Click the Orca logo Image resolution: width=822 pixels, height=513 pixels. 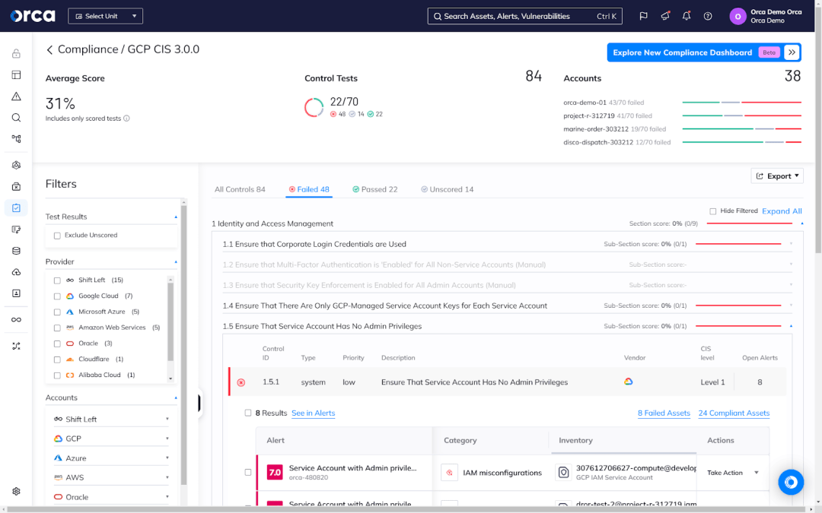33,16
